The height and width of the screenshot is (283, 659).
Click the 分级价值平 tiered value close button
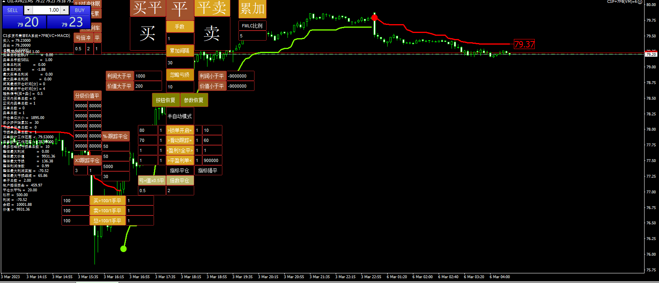click(x=87, y=96)
